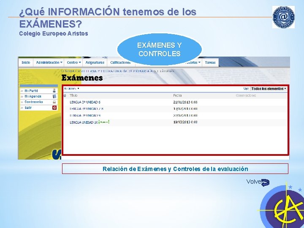Click the Nuevo badge beside LENGUA UNIDAD 10
The width and height of the screenshot is (304, 228).
click(104, 122)
